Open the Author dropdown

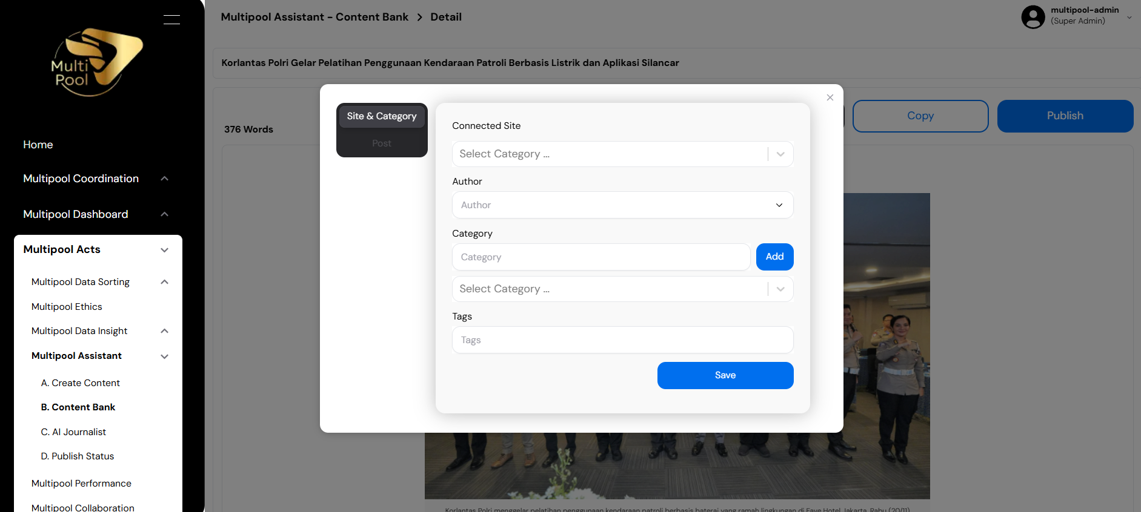(622, 205)
